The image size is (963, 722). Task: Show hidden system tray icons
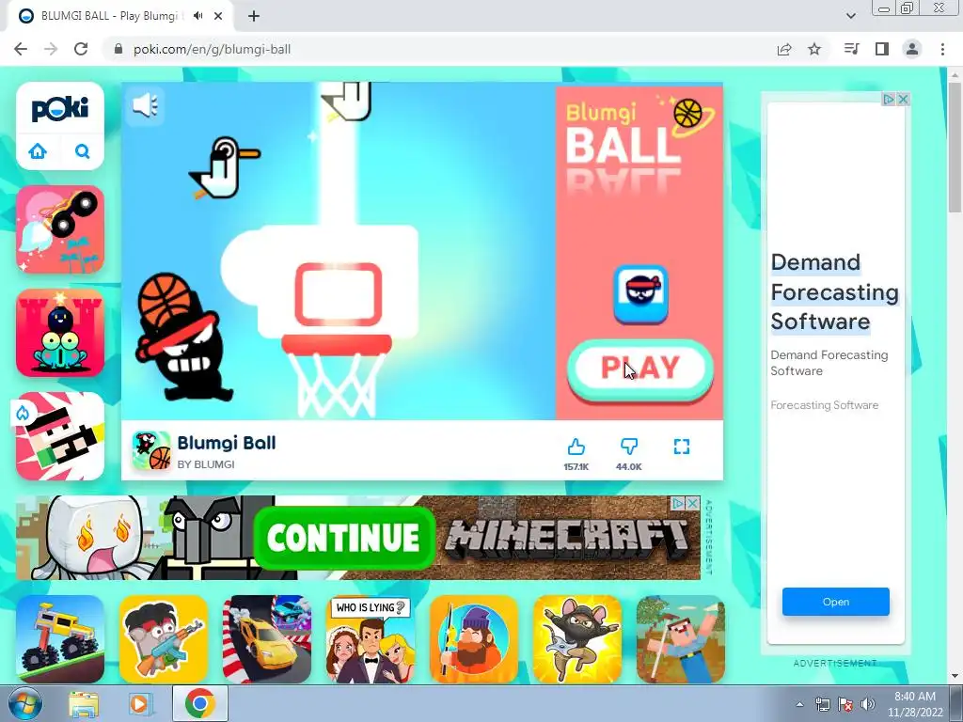click(799, 704)
